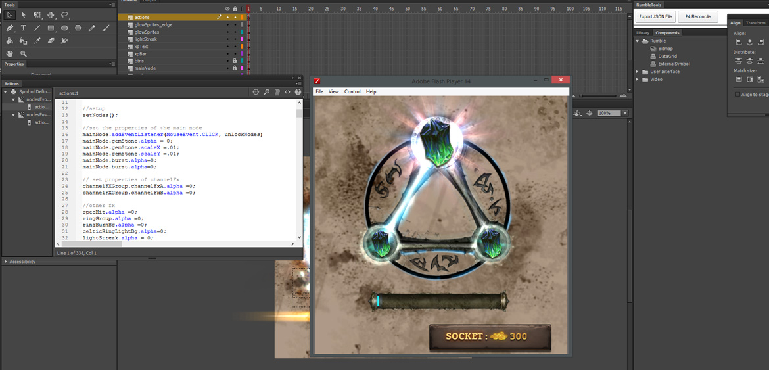Image resolution: width=769 pixels, height=370 pixels.
Task: Click align left edge icon
Action: [x=739, y=41]
